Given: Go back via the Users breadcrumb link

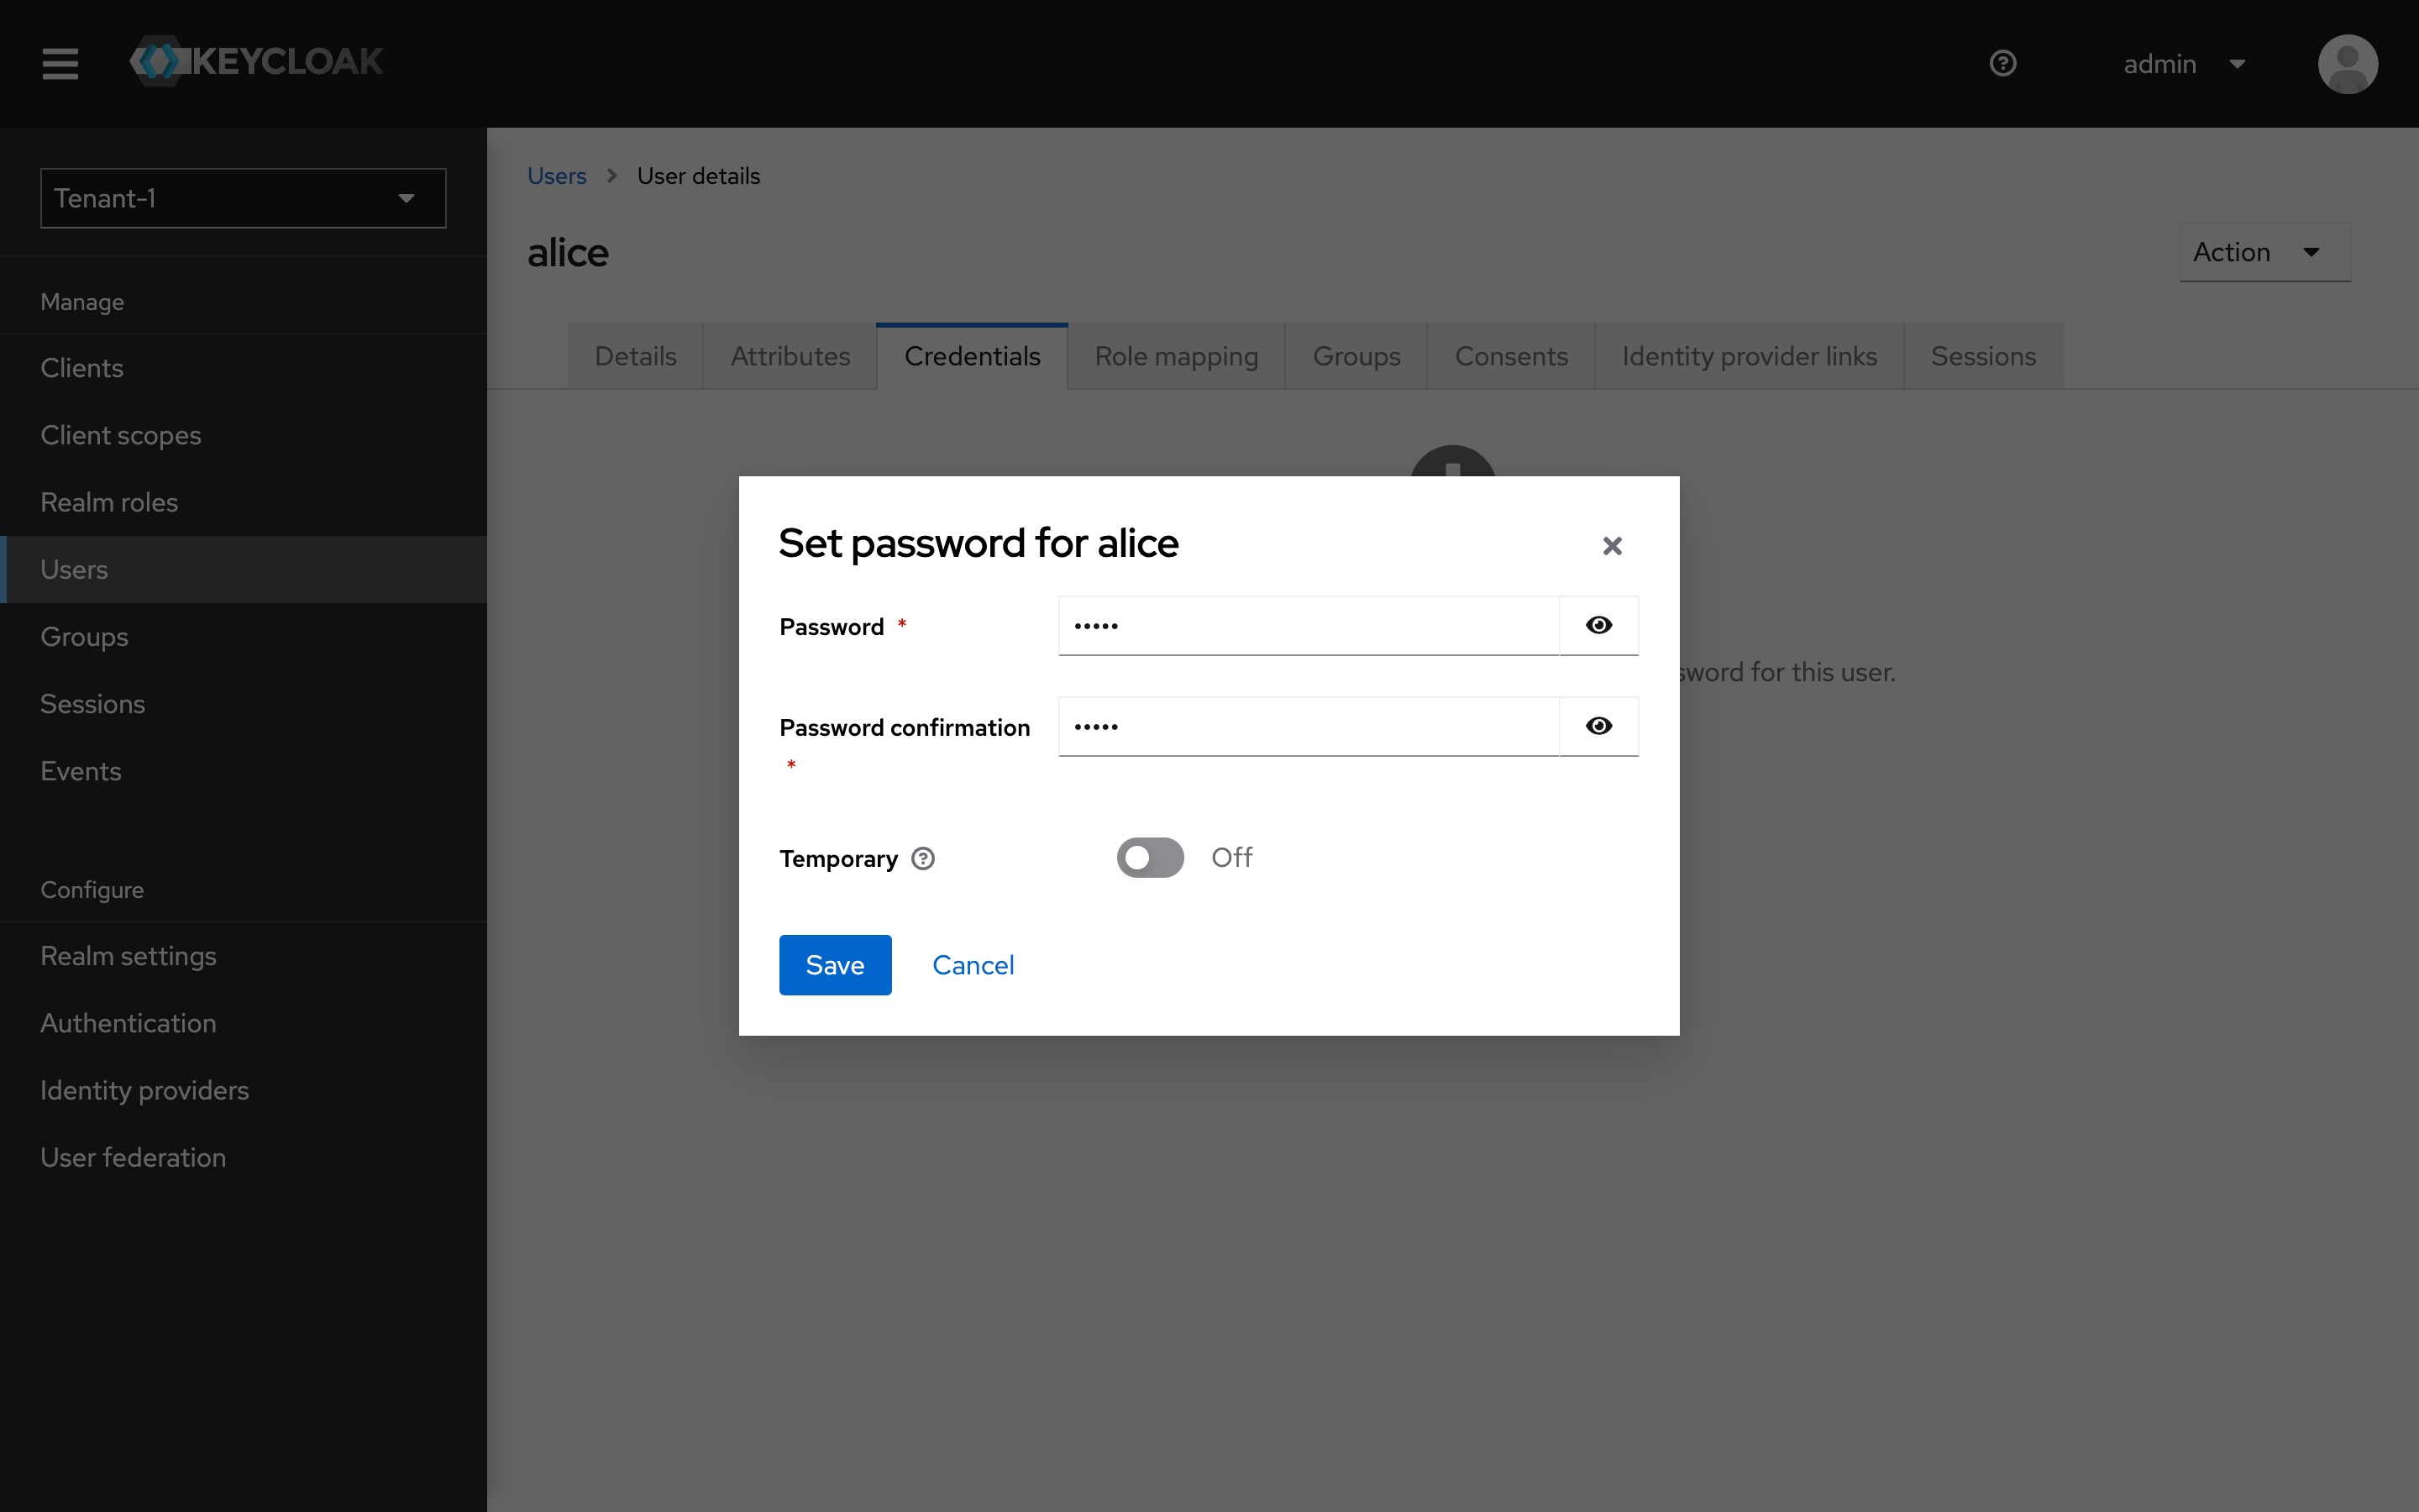Looking at the screenshot, I should [x=556, y=175].
